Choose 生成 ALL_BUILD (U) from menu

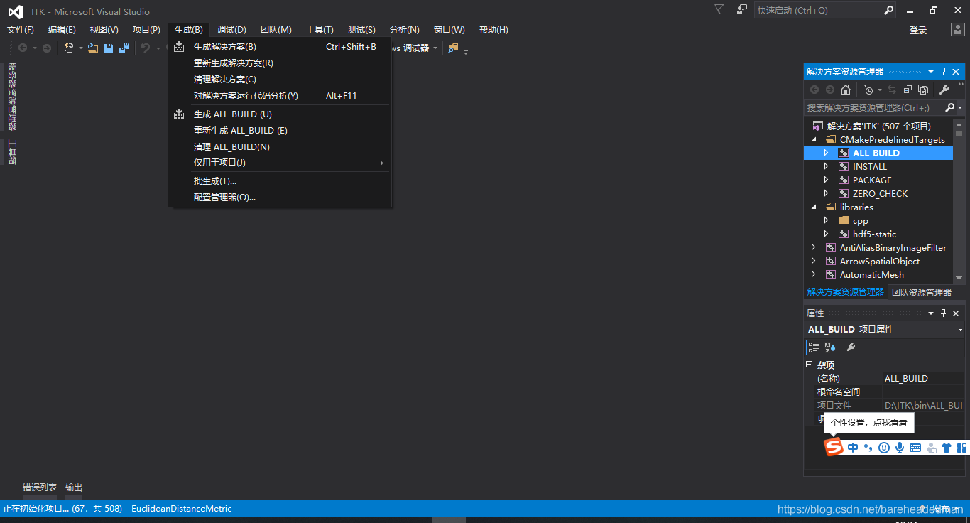(x=280, y=114)
